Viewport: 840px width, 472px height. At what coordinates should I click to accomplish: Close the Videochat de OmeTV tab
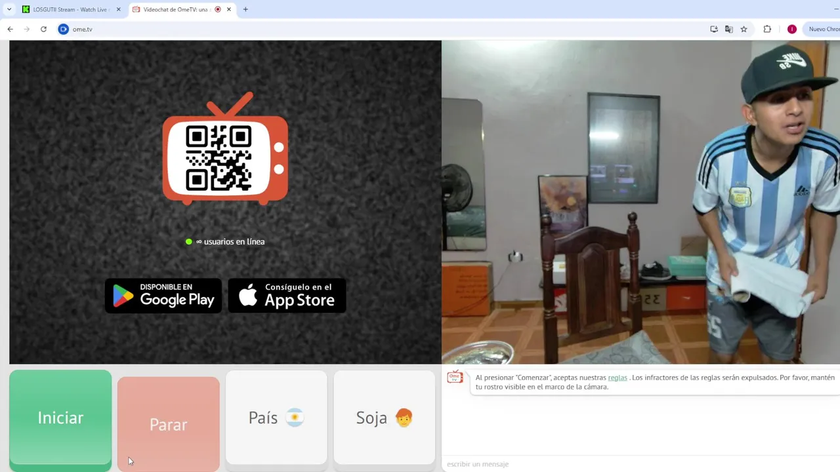pyautogui.click(x=229, y=9)
